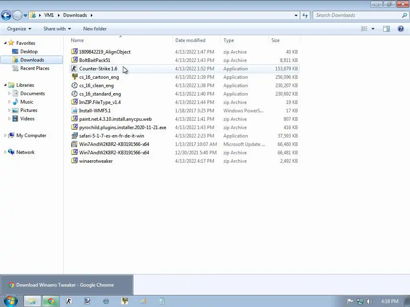Screen dimensions: 410x307
Task: Sort by the Type column header
Action: click(245, 40)
